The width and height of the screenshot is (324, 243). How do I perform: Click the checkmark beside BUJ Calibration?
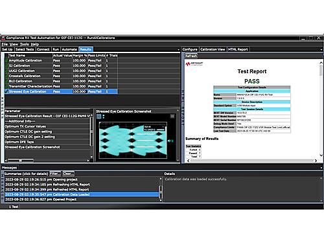[x=6, y=81]
